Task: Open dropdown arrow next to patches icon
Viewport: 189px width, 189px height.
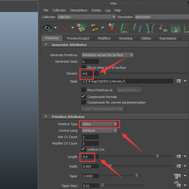Action: (103, 28)
